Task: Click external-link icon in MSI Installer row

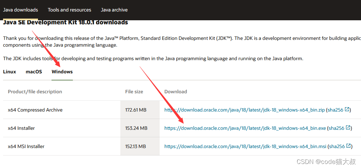Action: 348,146
